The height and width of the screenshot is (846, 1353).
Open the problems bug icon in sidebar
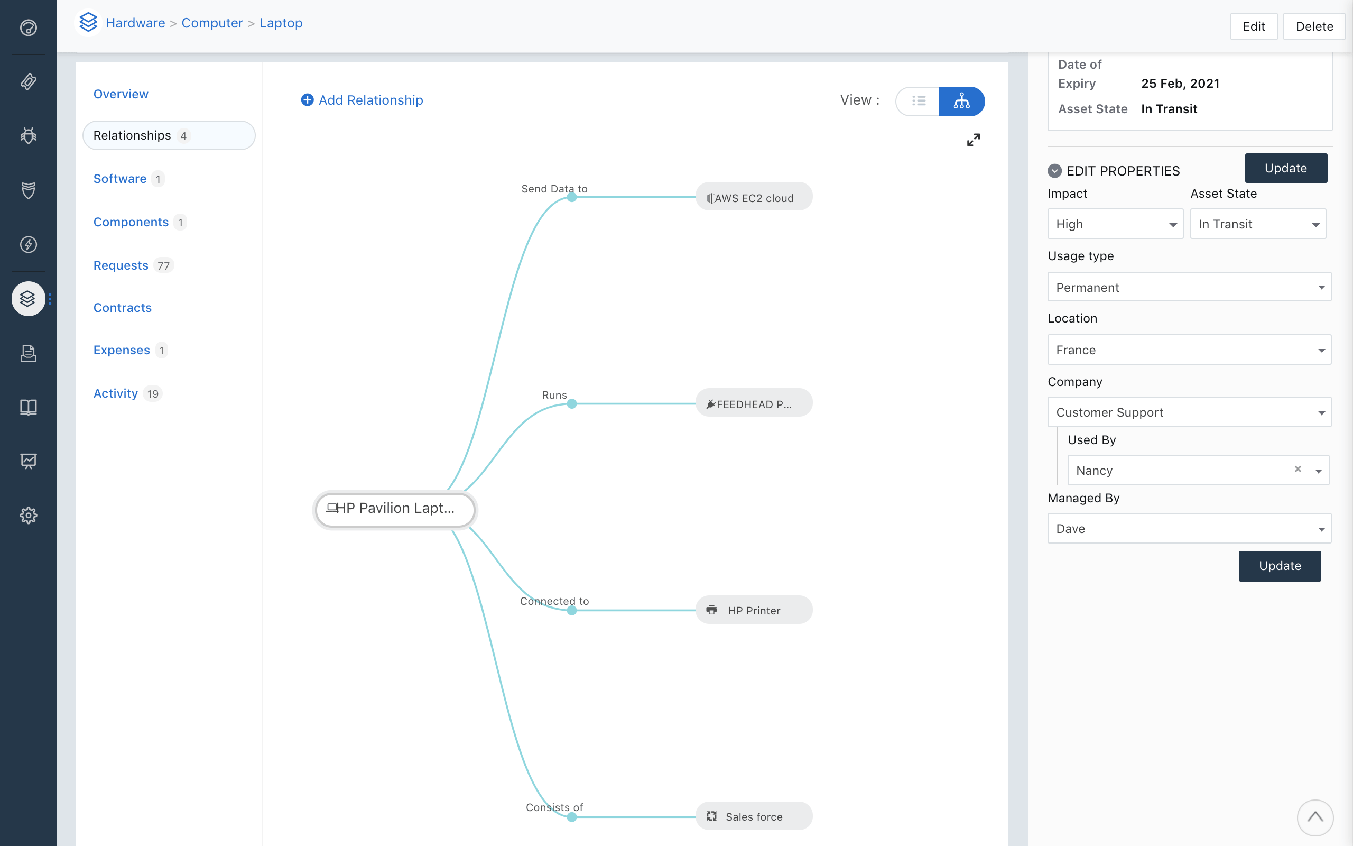point(29,135)
